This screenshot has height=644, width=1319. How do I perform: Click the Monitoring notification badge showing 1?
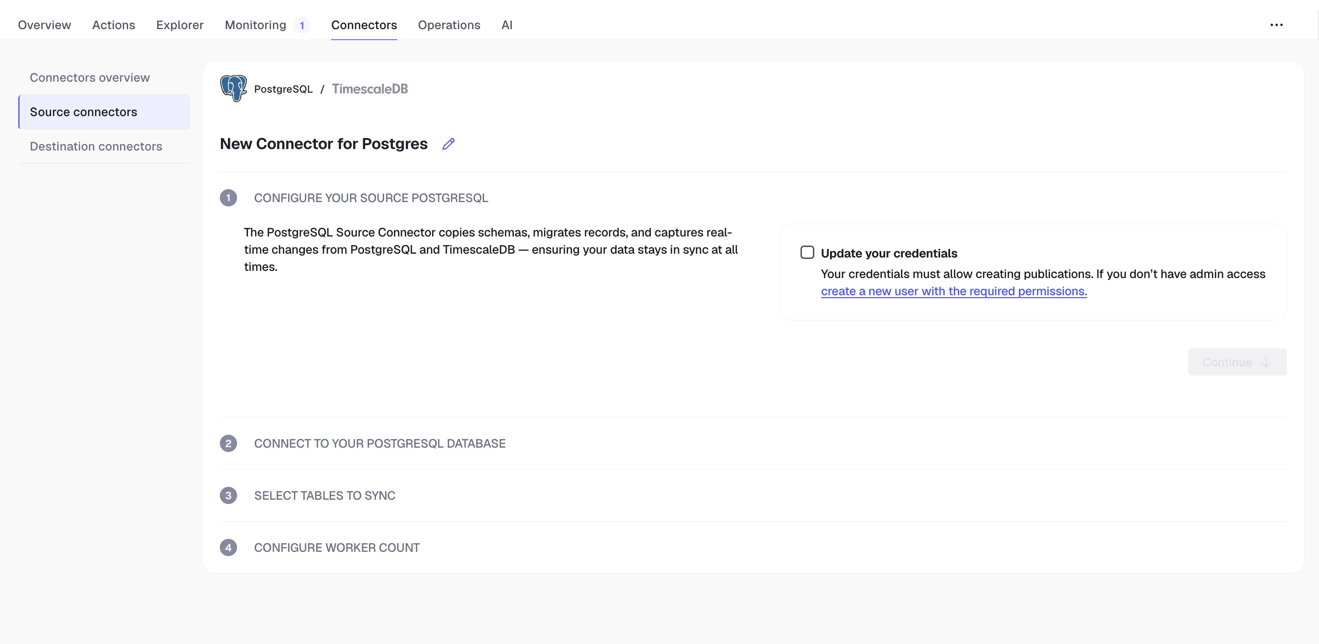coord(302,25)
